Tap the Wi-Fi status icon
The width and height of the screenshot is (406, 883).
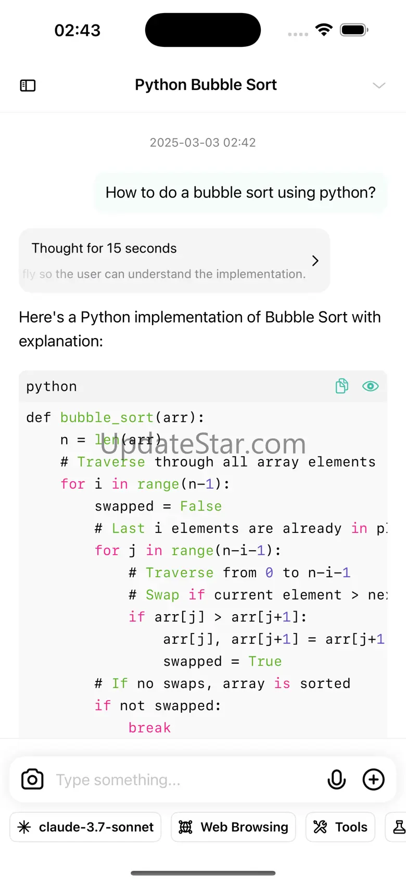click(x=324, y=30)
